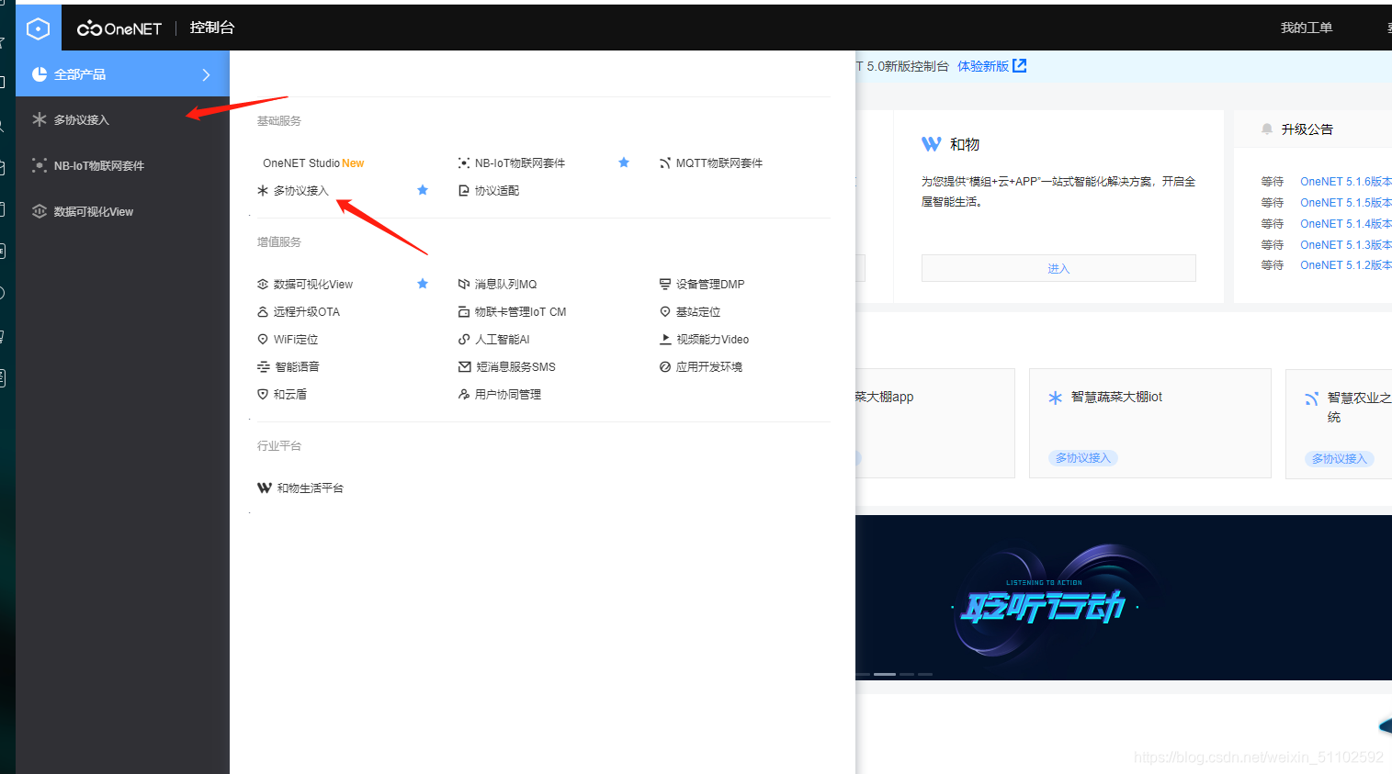Toggle the favorite star for NB-IoT物联网套件
This screenshot has height=774, width=1392.
pyautogui.click(x=624, y=163)
